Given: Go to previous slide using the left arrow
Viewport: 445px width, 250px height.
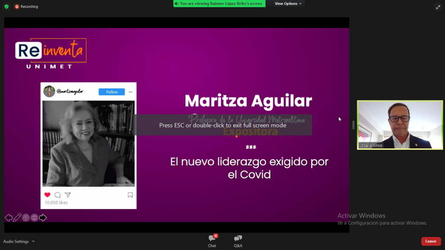Looking at the screenshot, I should coord(9,218).
